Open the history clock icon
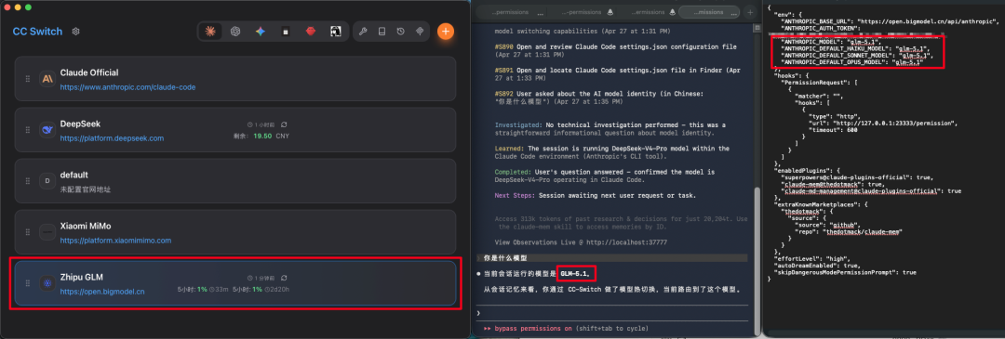Viewport: 1005px width, 339px height. [400, 31]
